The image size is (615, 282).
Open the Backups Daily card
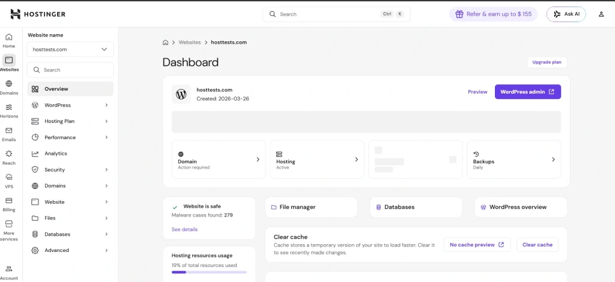tap(514, 160)
